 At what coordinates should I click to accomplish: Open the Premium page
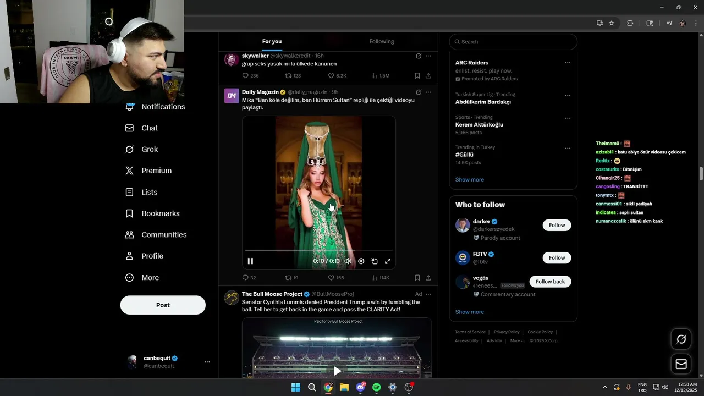coord(148,171)
